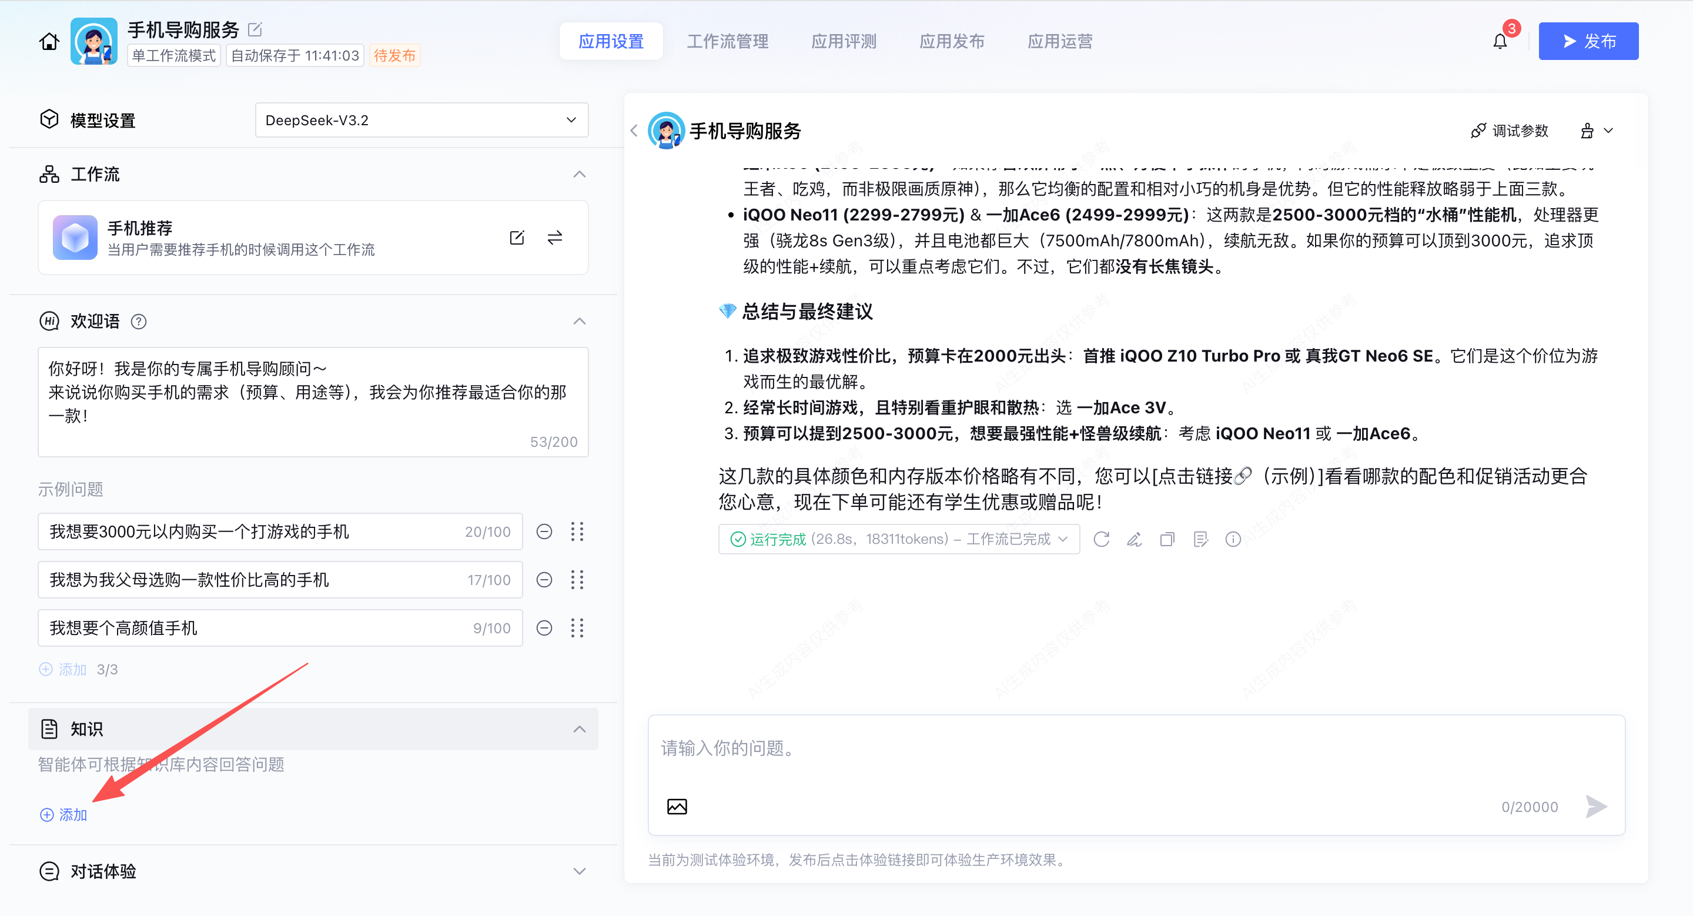Copy the assistant response
The image size is (1693, 916).
pos(1167,539)
